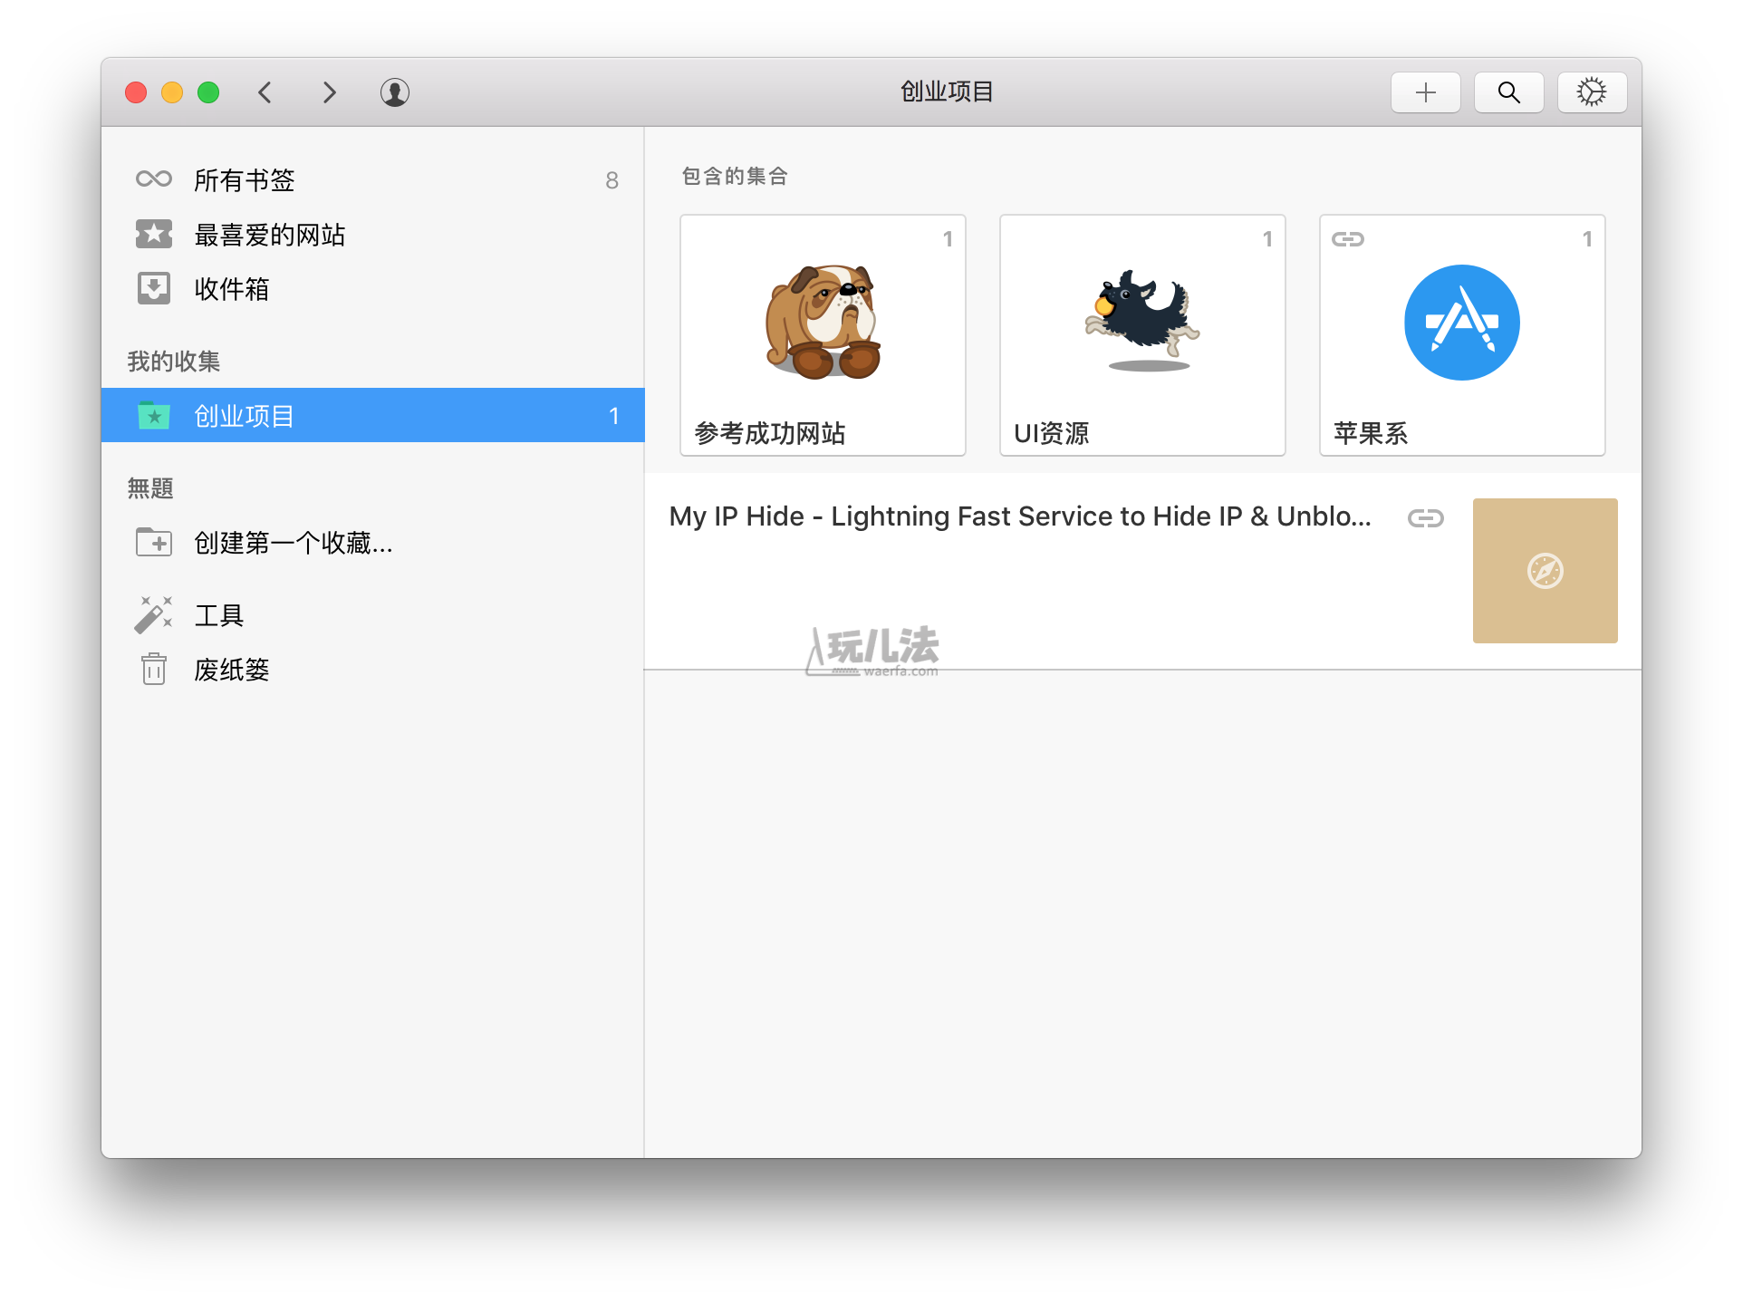Click count 8 next to 所有书签
The width and height of the screenshot is (1743, 1303).
(612, 180)
